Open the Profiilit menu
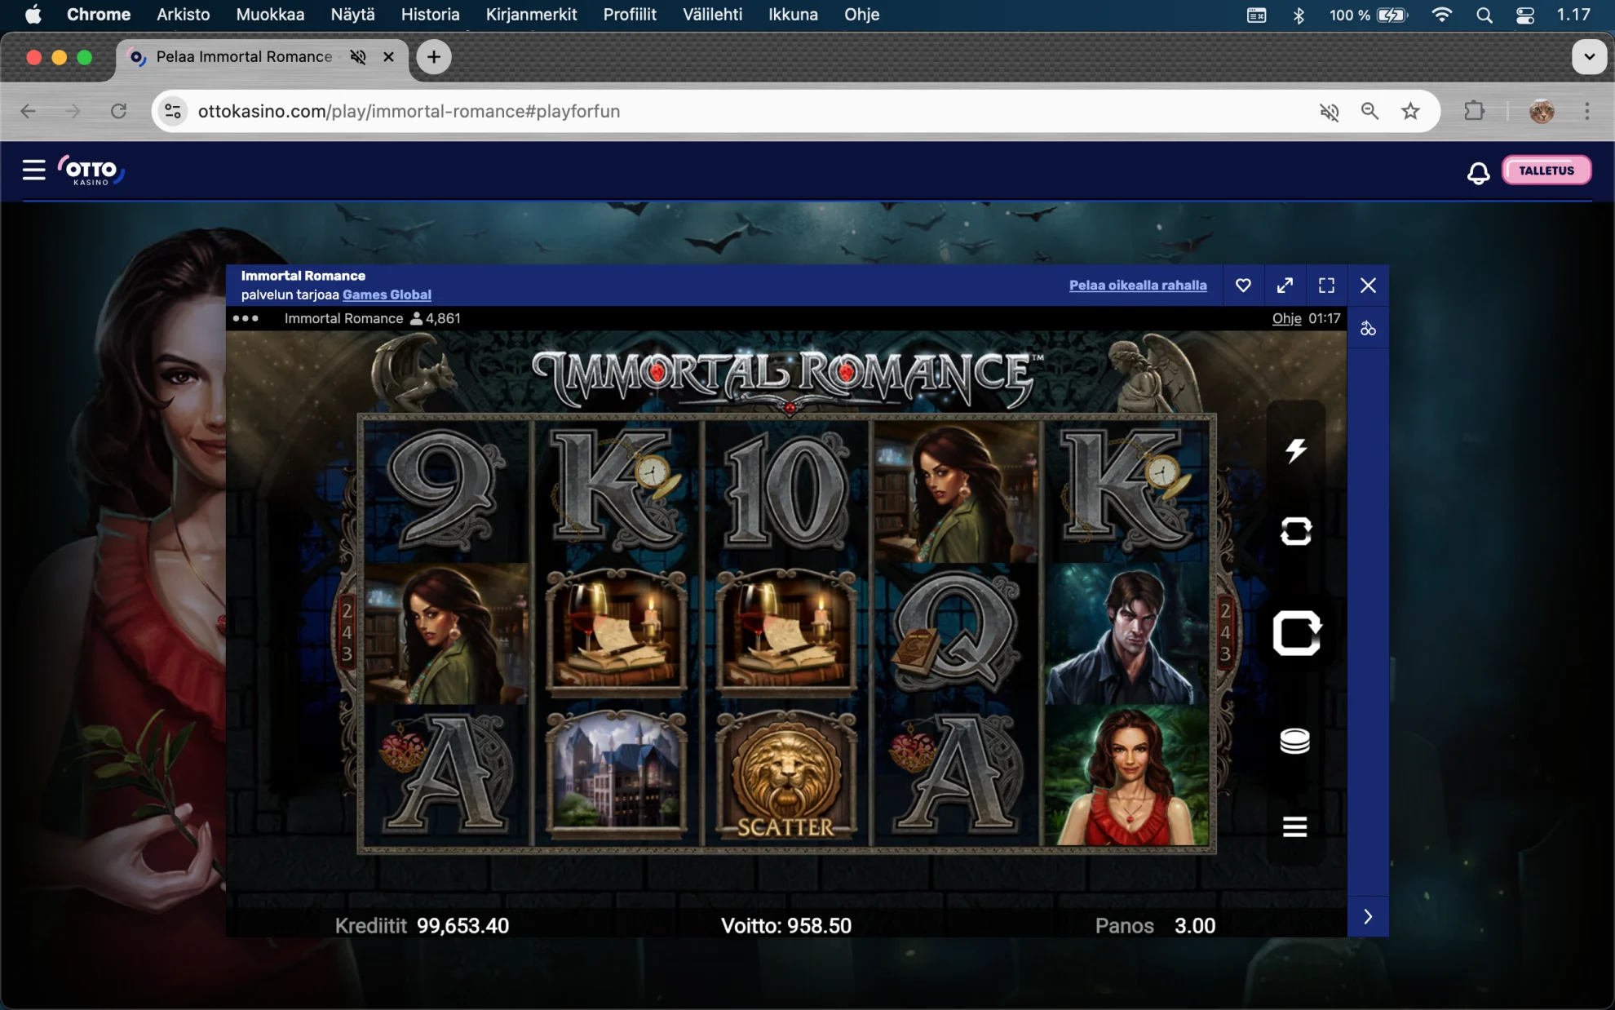This screenshot has height=1010, width=1615. coord(630,15)
